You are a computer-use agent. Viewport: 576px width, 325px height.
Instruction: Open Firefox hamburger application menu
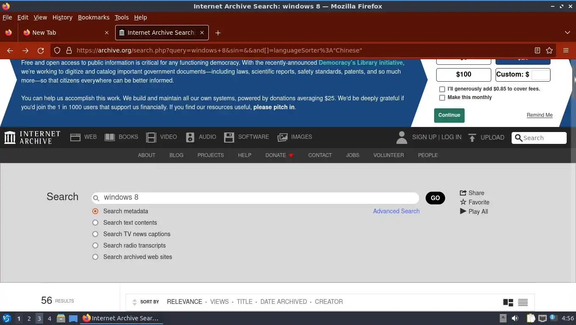(566, 50)
